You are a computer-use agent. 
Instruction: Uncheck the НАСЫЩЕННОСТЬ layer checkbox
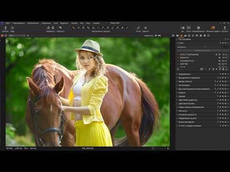coord(178,61)
